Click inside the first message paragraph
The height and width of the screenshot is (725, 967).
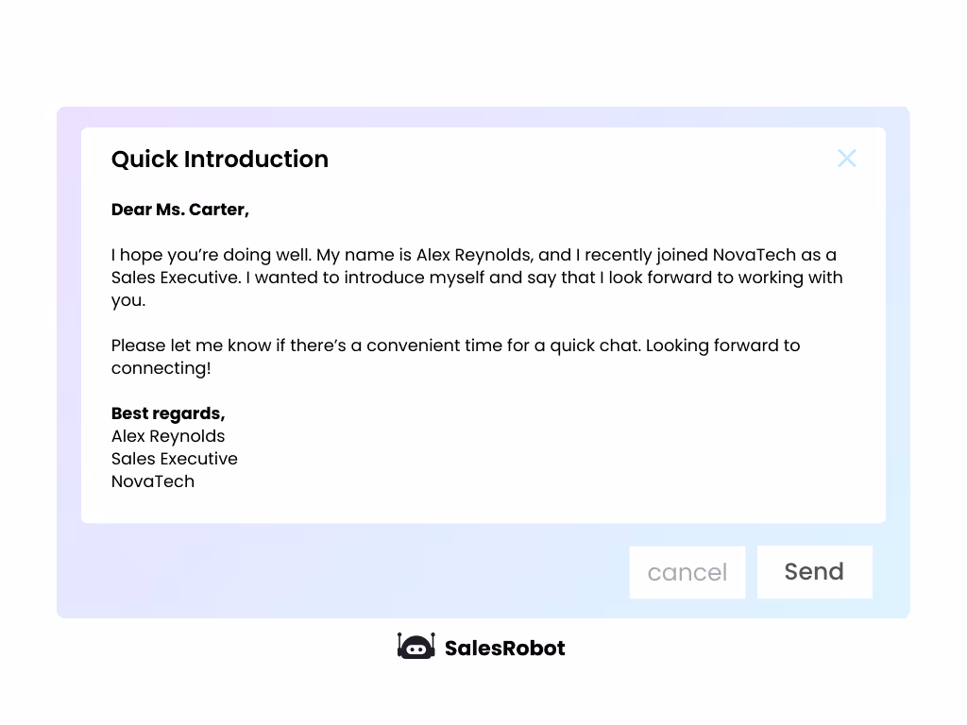472,278
